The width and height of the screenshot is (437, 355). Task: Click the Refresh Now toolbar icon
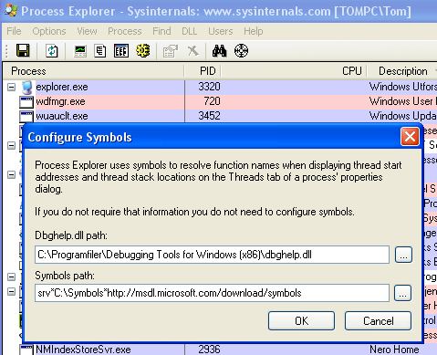click(x=52, y=50)
